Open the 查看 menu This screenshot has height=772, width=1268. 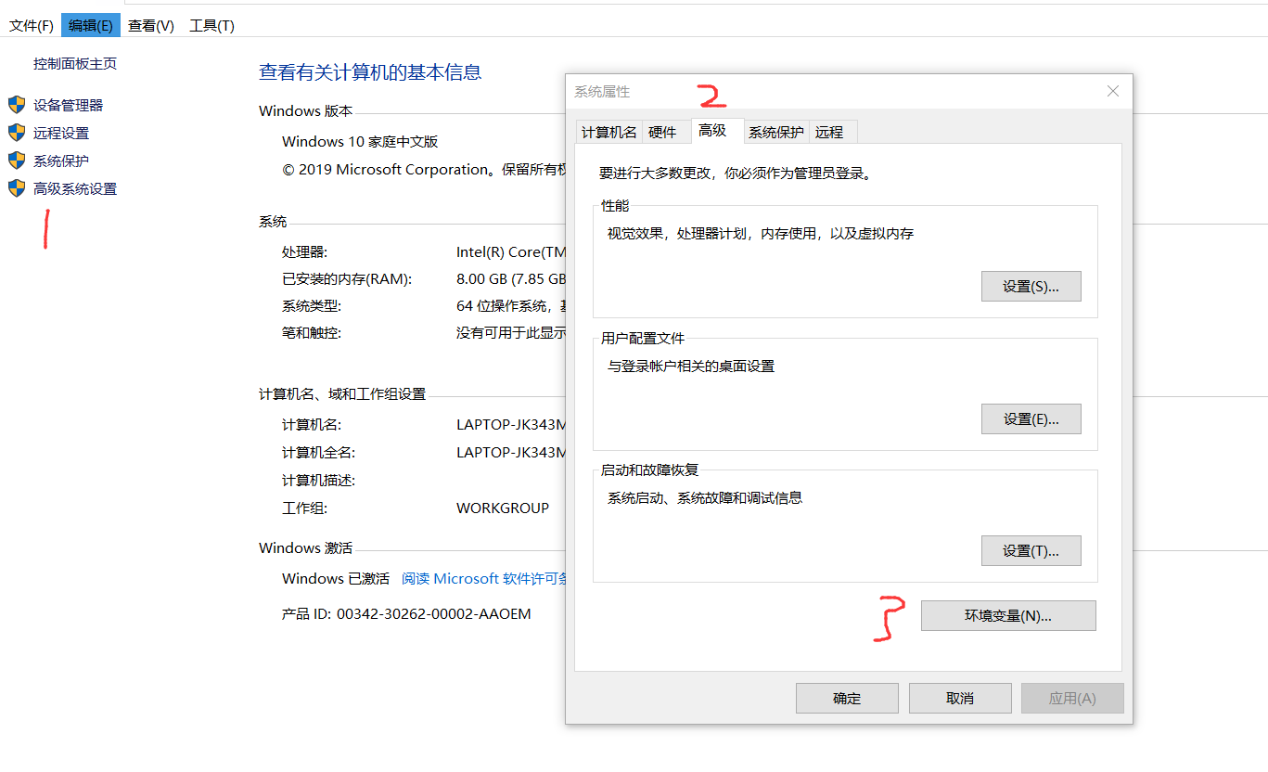150,25
